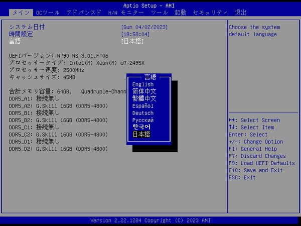Open the [日本語] language value field
Screen dimensions: 301x226
click(132, 41)
